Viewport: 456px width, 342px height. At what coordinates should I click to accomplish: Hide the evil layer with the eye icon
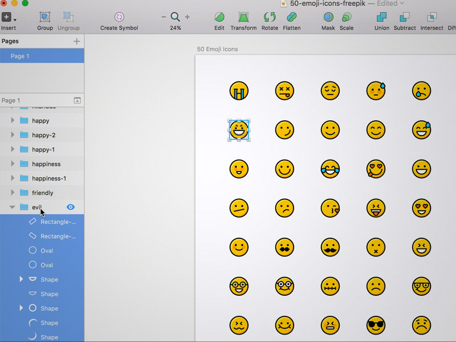click(x=71, y=207)
